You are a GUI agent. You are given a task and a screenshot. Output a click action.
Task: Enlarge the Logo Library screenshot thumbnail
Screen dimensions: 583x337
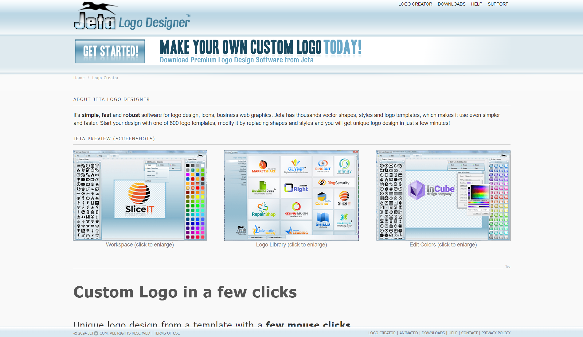pos(291,195)
